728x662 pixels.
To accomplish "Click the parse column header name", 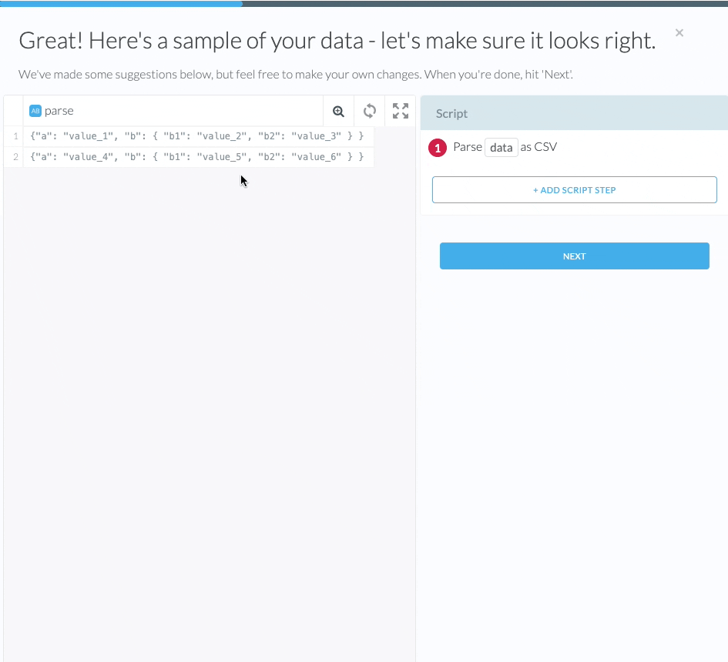I will click(x=59, y=111).
